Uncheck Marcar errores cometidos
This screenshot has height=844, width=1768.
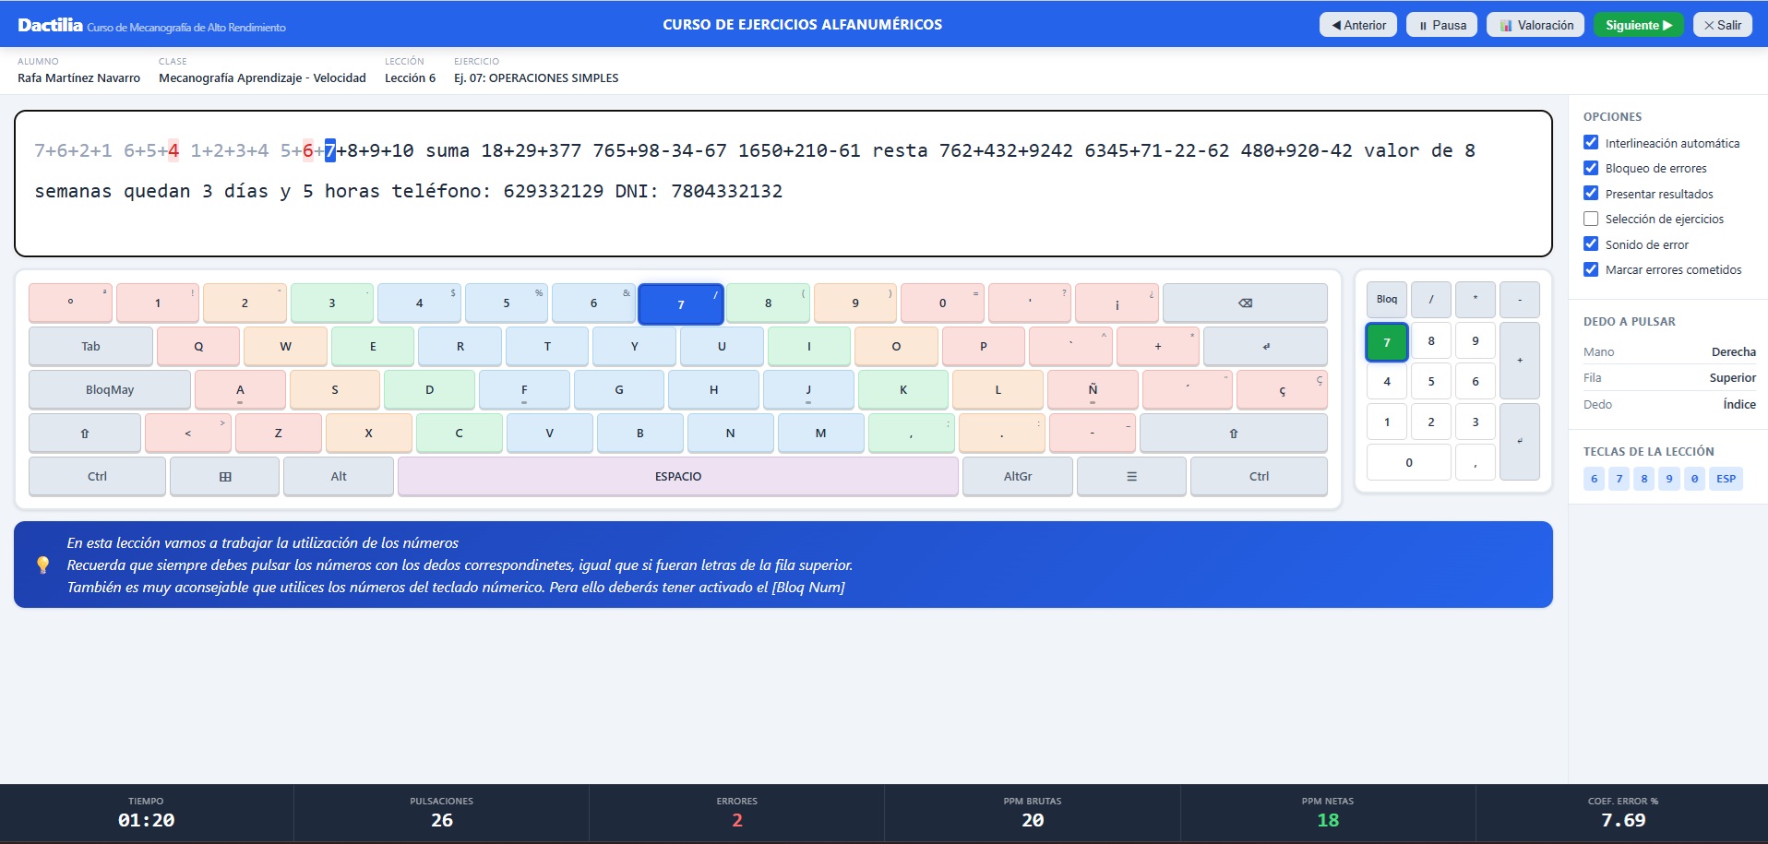tap(1591, 269)
